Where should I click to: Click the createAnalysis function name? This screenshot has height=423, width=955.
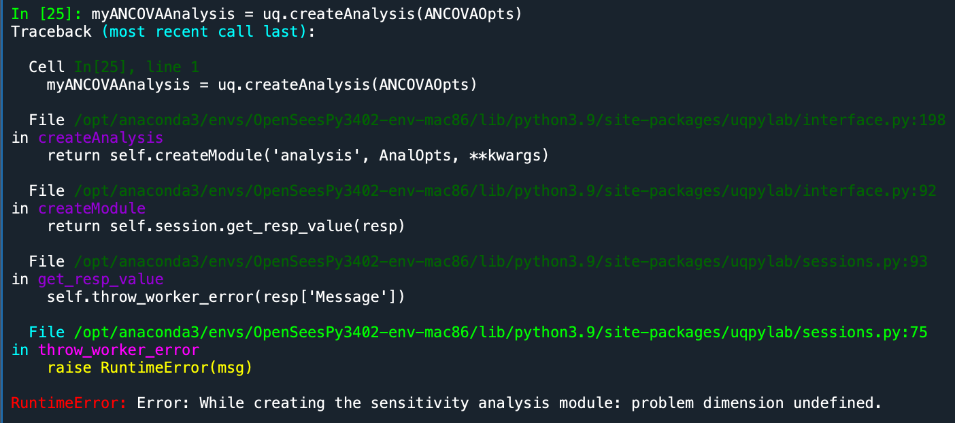tap(101, 137)
